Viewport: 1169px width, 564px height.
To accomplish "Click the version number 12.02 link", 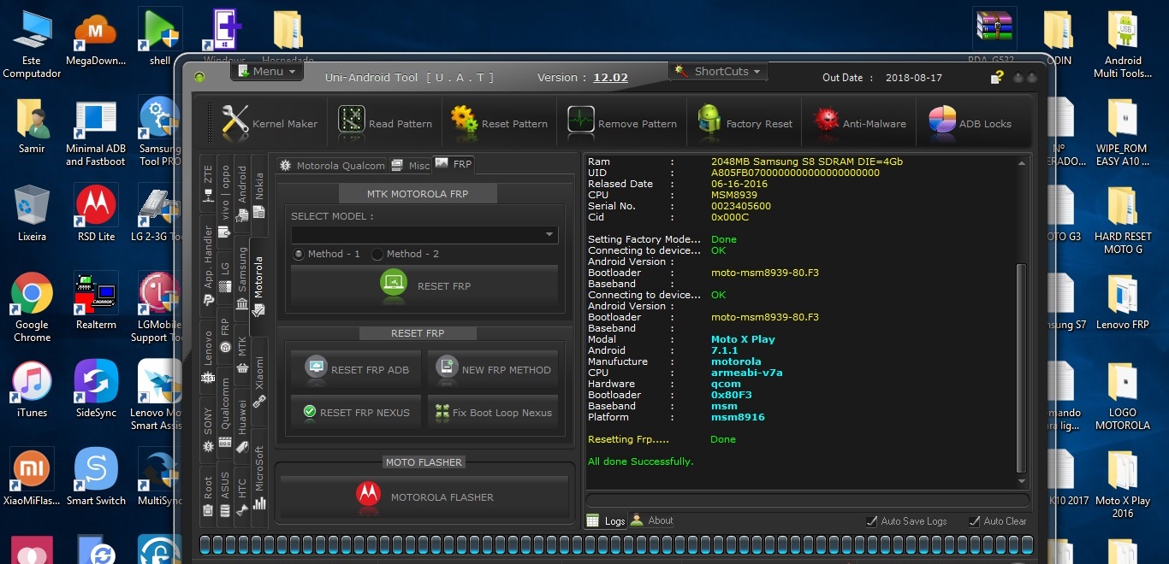I will pyautogui.click(x=610, y=78).
